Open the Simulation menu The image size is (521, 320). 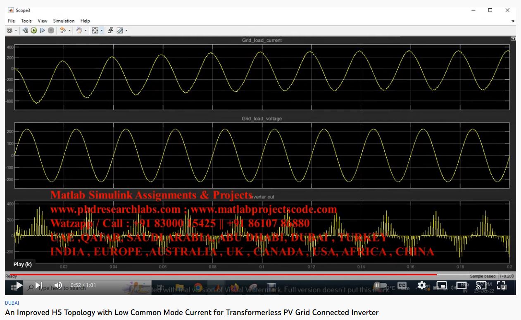64,21
